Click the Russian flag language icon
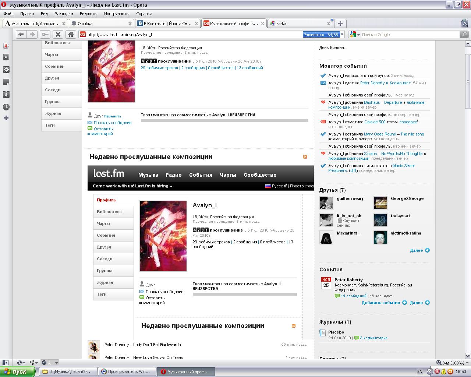This screenshot has height=377, width=471. (x=268, y=186)
